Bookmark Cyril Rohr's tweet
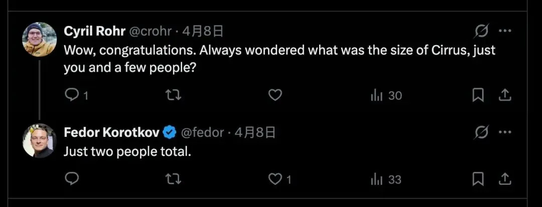The width and height of the screenshot is (542, 207). click(478, 95)
